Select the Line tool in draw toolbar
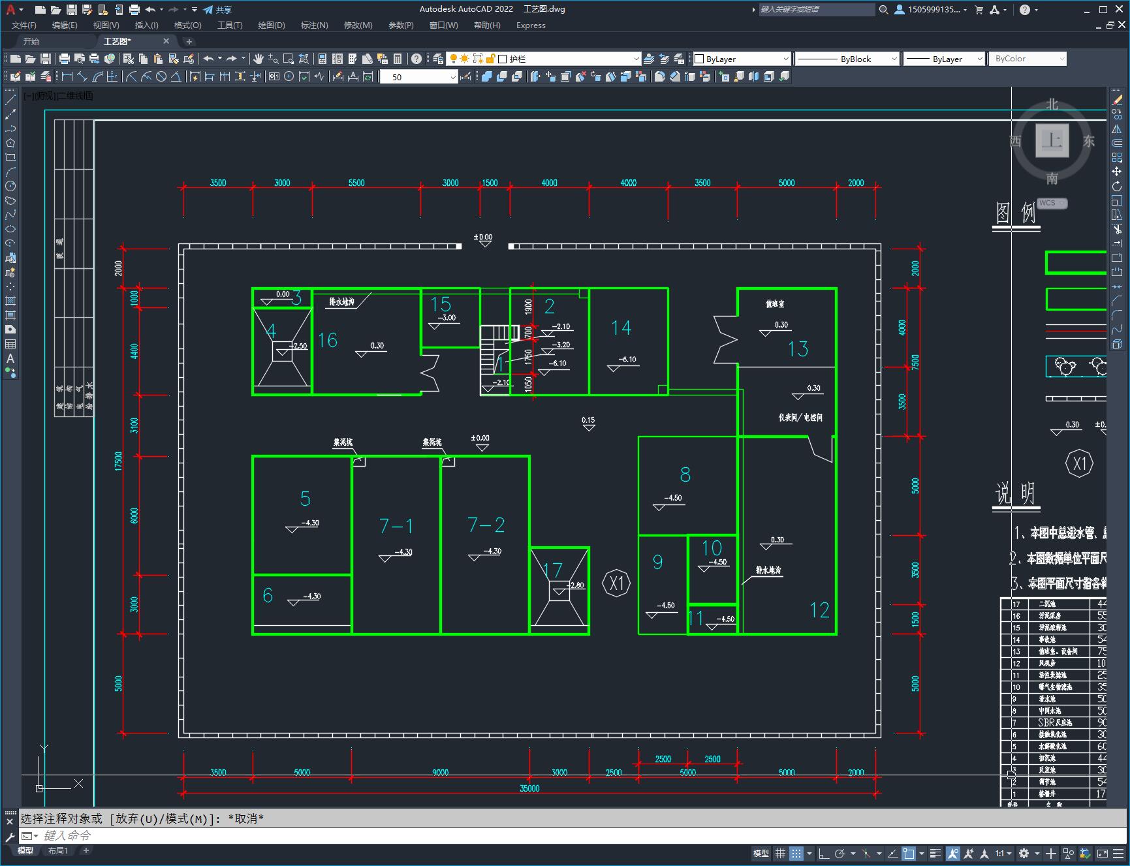The height and width of the screenshot is (866, 1130). [x=10, y=100]
